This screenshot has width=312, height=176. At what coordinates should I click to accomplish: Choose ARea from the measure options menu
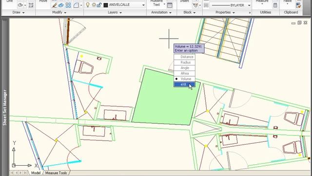pyautogui.click(x=184, y=73)
